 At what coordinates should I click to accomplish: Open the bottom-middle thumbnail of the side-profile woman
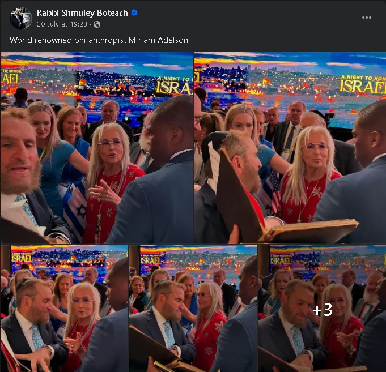pos(193,309)
